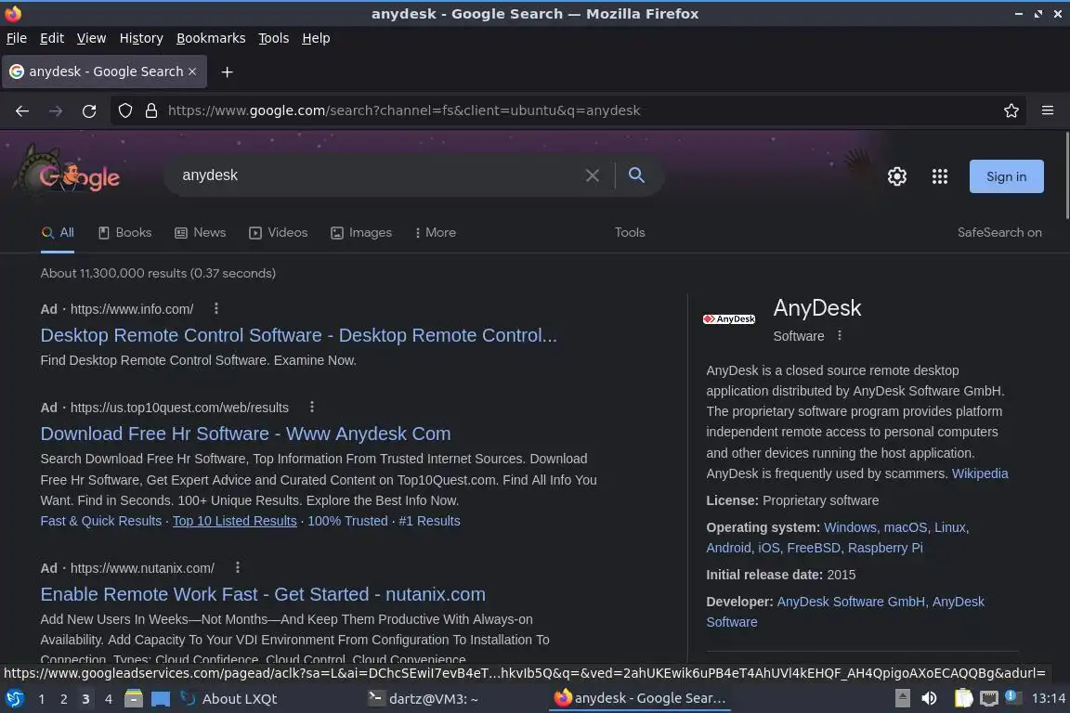Open the Google apps grid
Image resolution: width=1070 pixels, height=713 pixels.
click(x=940, y=176)
